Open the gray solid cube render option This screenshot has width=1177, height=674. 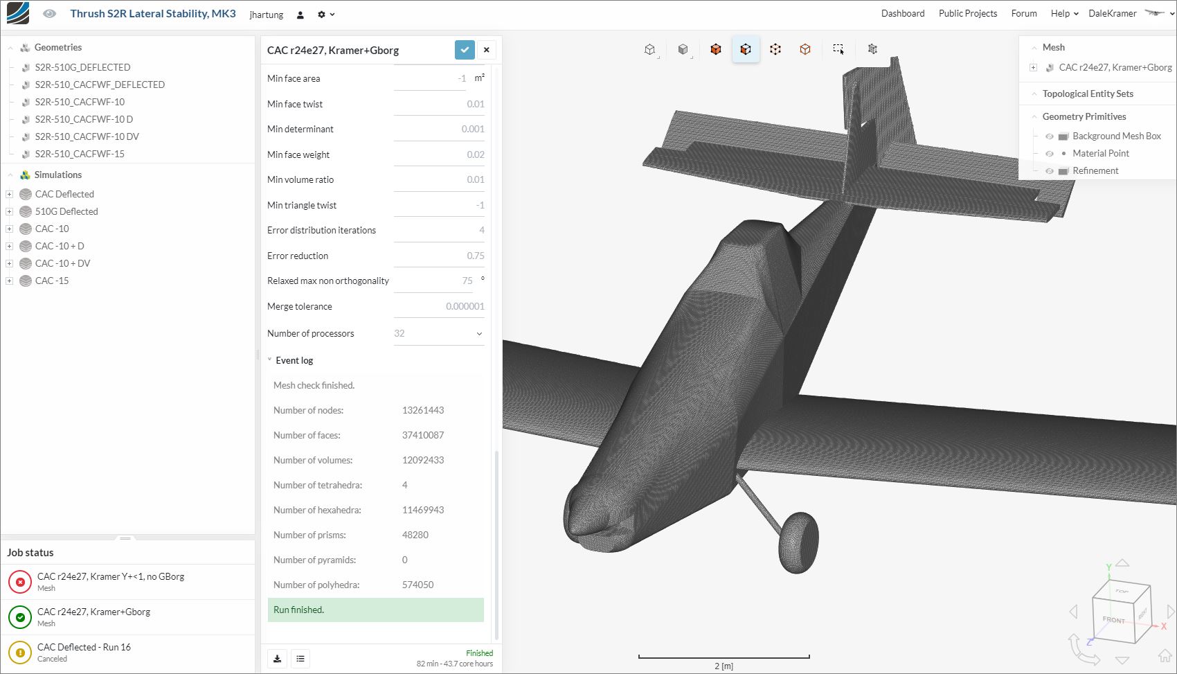pos(683,49)
